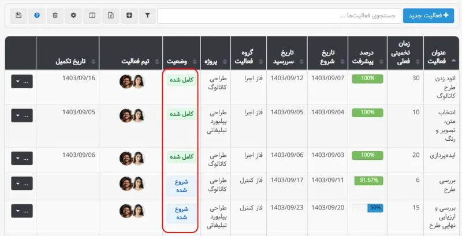Click the 100% progress bar in انتخاب متن row
This screenshot has width=462, height=236.
[x=367, y=113]
